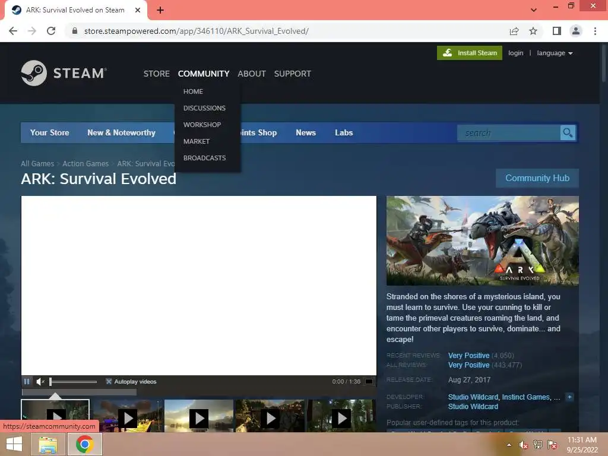Click the Chrome address bar URL

click(x=196, y=31)
